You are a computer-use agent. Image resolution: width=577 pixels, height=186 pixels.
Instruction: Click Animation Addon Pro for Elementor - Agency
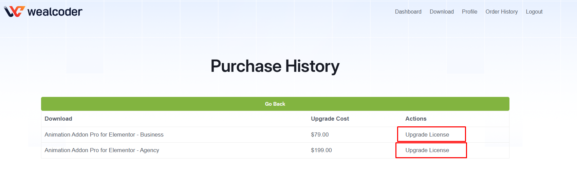pyautogui.click(x=102, y=150)
